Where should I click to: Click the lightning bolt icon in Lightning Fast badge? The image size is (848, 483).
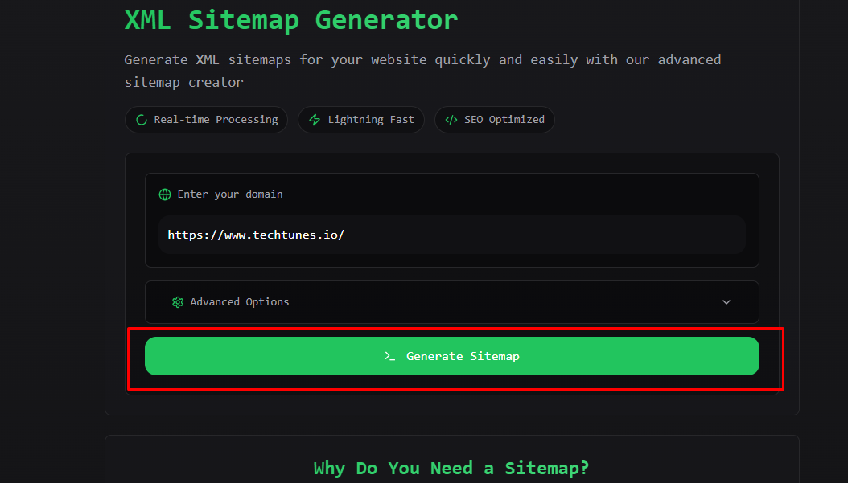(314, 119)
